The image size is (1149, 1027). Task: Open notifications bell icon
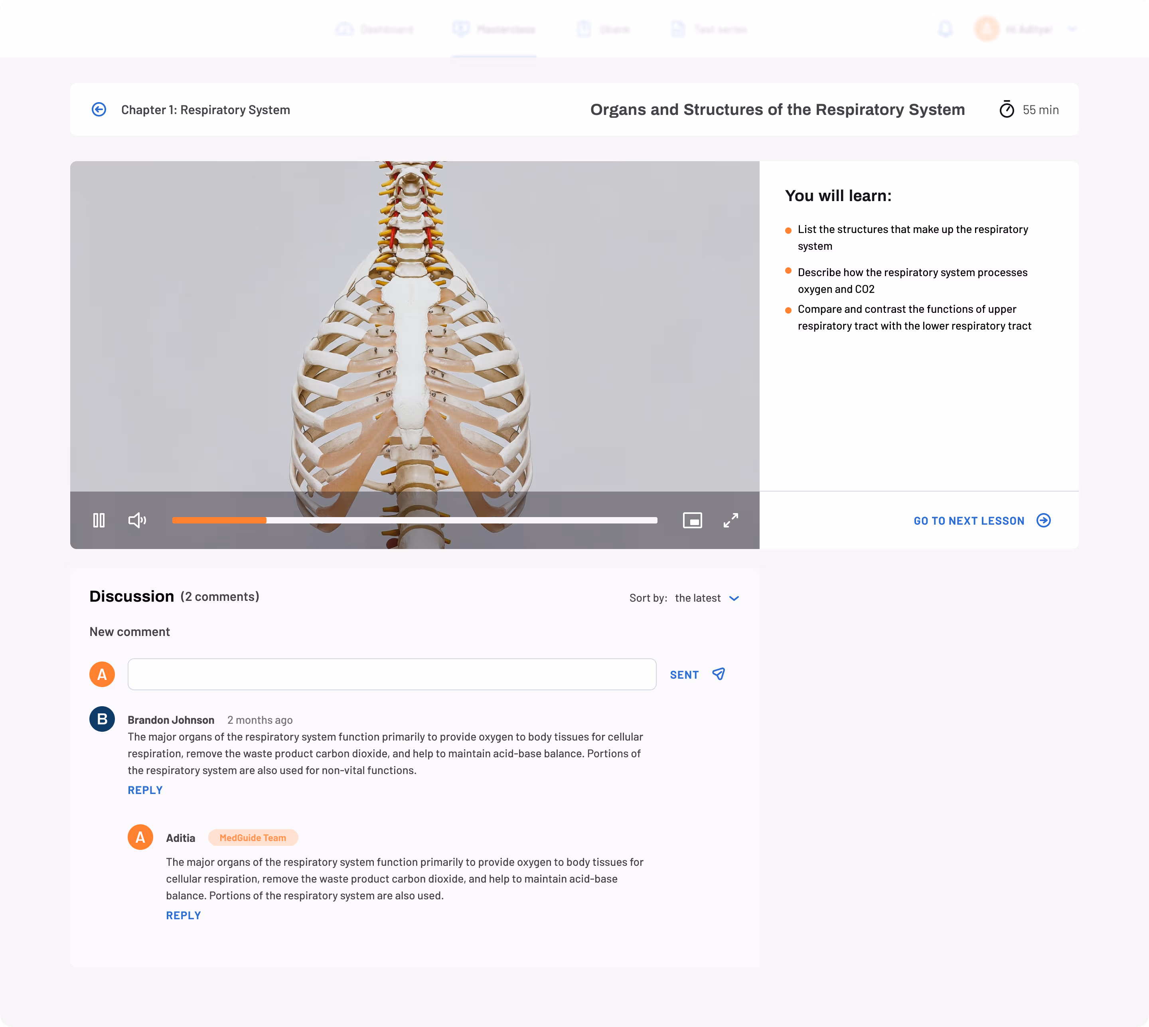point(946,30)
